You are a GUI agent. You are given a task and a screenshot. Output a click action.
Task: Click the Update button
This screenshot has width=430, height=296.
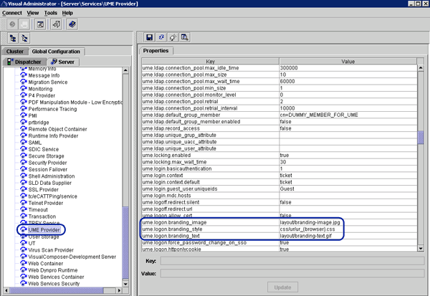(283, 287)
